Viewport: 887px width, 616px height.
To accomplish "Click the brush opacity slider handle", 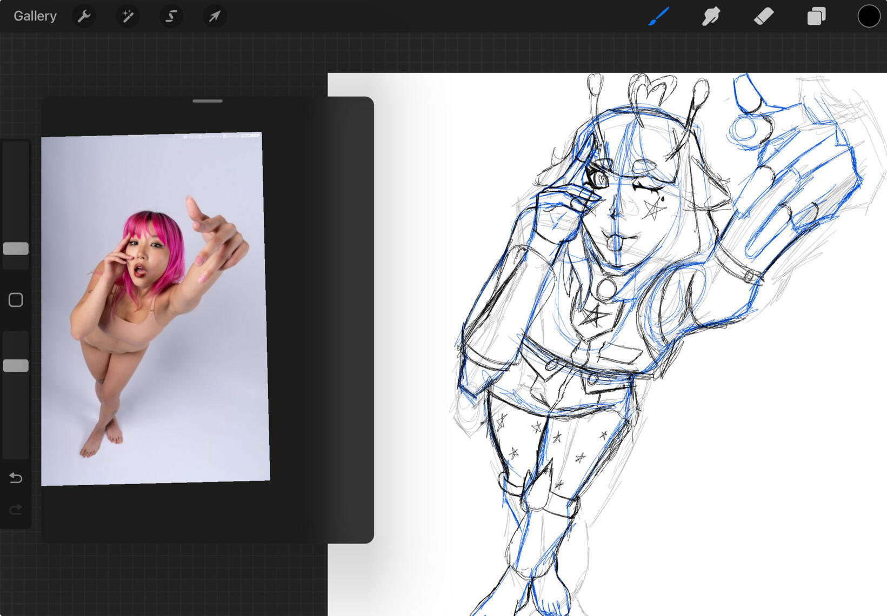I will [16, 366].
